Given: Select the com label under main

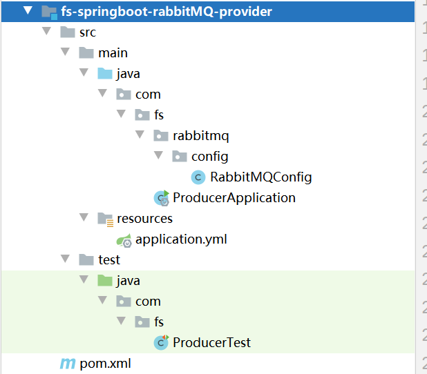Looking at the screenshot, I should tap(148, 95).
